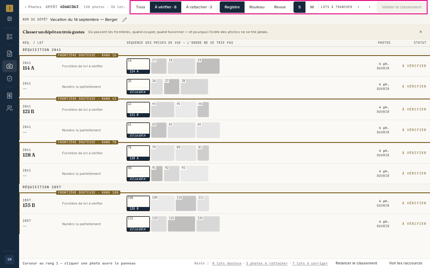Go to previous lot à trancher

[x=359, y=7]
